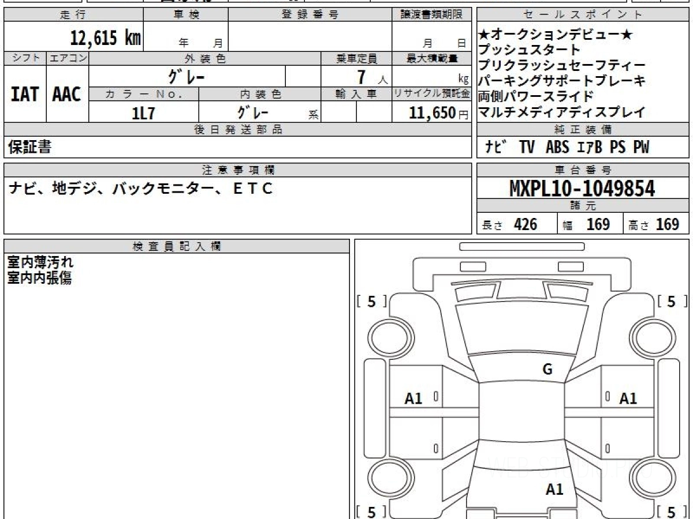Select the 諸元 header
Screen dimensions: 693x519
click(583, 206)
